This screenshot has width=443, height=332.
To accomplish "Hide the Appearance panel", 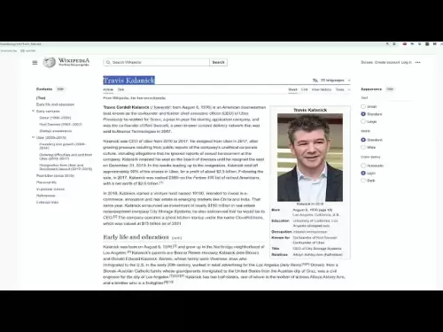I will click(x=390, y=89).
